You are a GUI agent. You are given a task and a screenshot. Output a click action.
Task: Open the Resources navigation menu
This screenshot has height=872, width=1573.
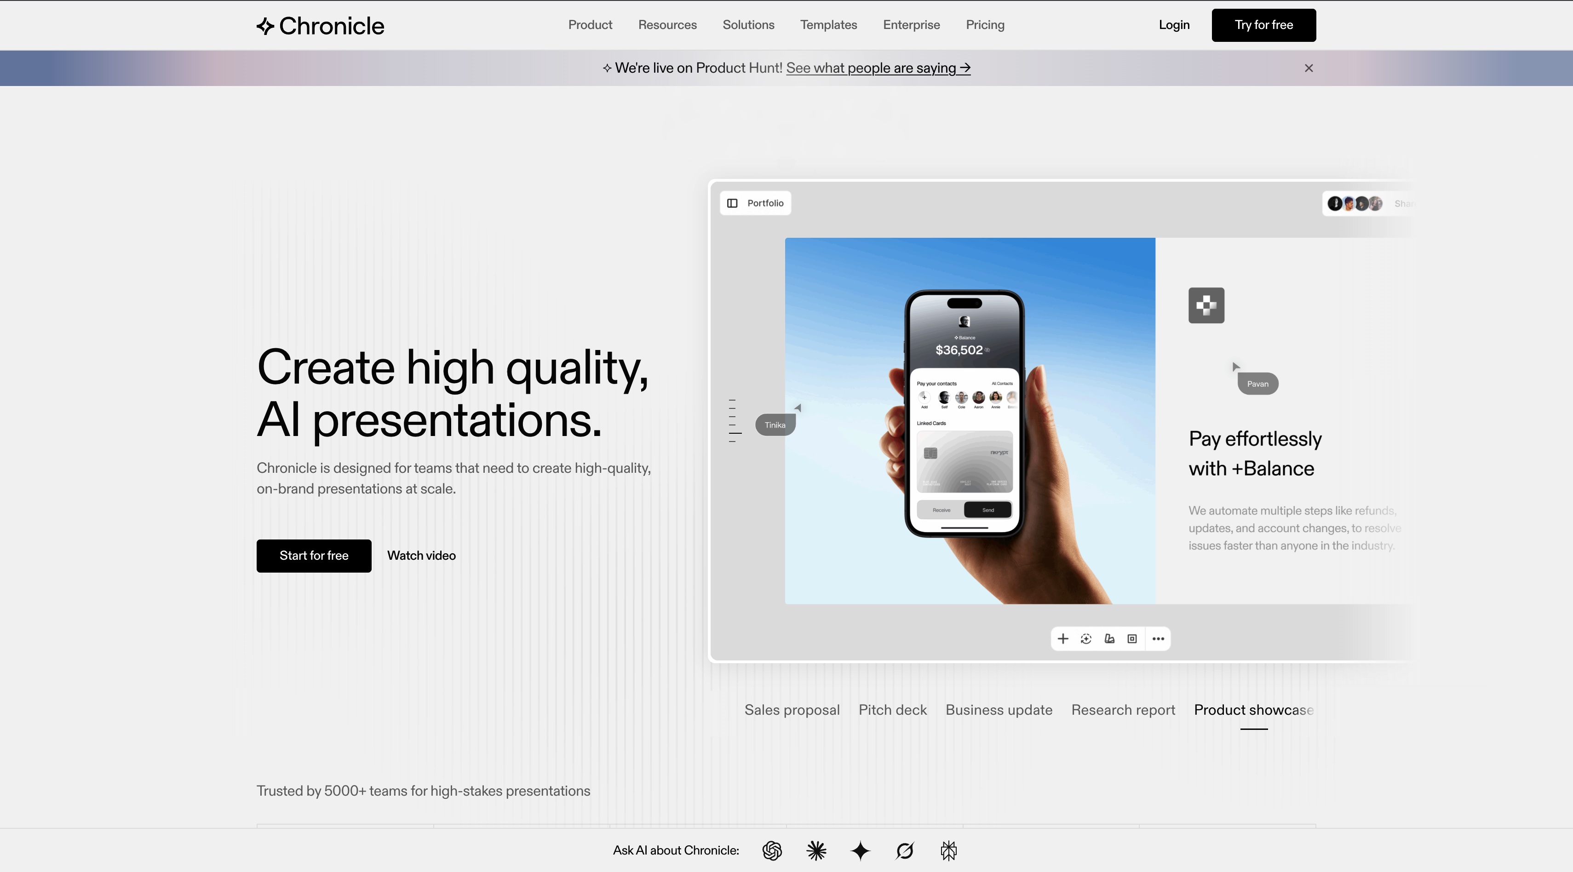tap(667, 25)
